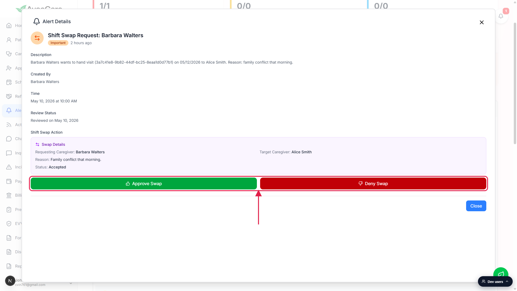Open the Incidents warning triangle icon

coord(9,167)
